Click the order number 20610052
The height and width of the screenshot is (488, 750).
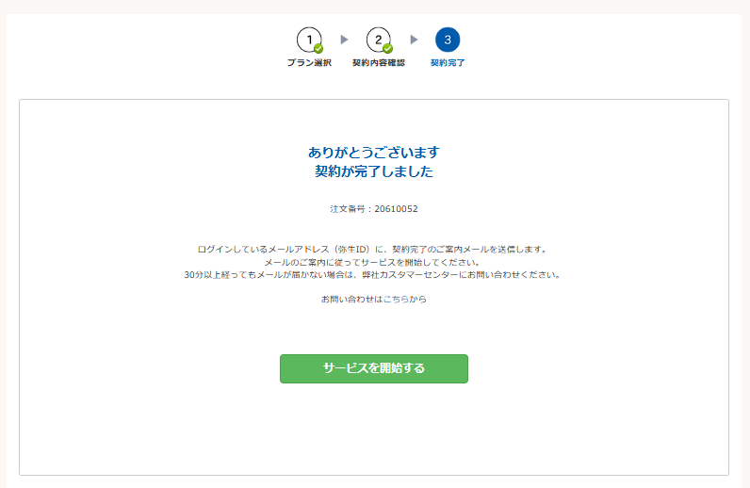tap(396, 209)
